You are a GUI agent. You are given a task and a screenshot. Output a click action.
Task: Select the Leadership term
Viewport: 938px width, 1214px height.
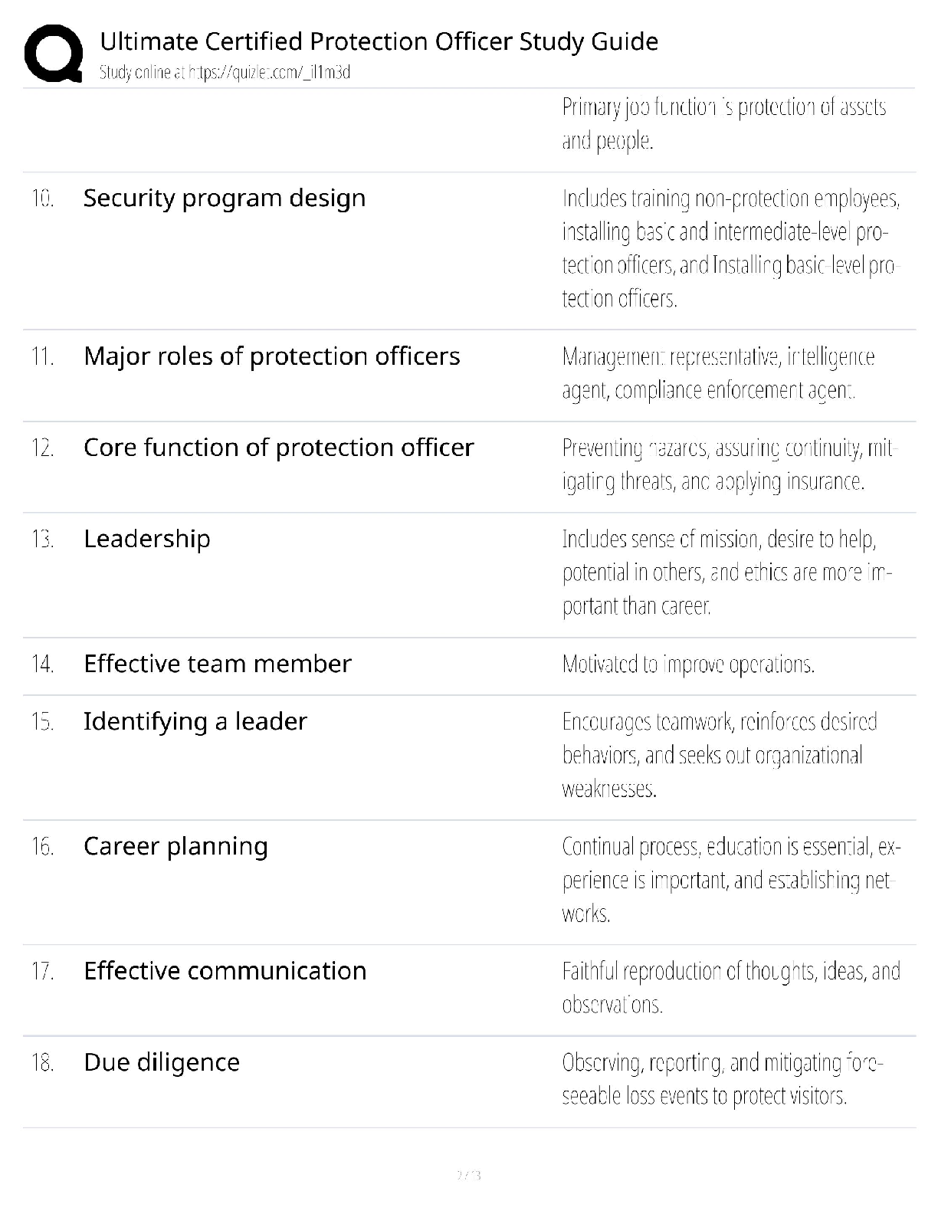(147, 539)
